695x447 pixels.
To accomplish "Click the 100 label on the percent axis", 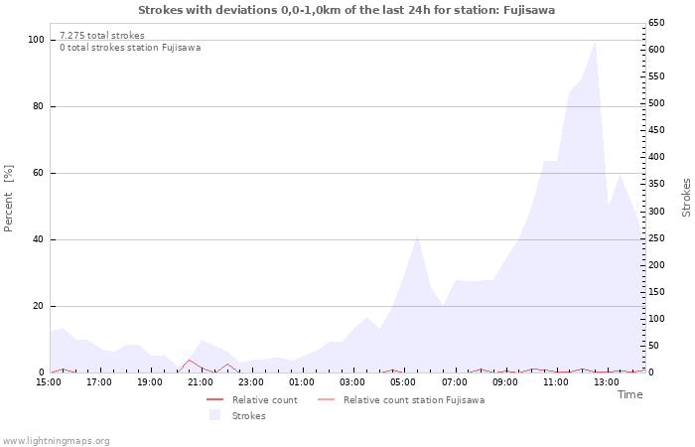I will (36, 40).
